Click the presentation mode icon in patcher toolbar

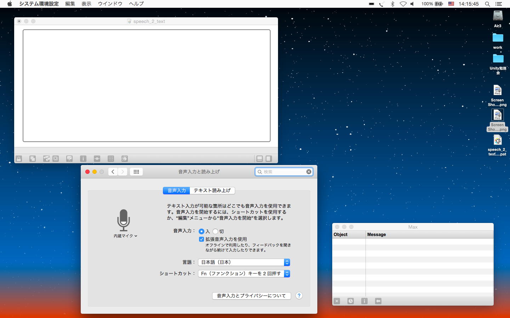(x=69, y=159)
